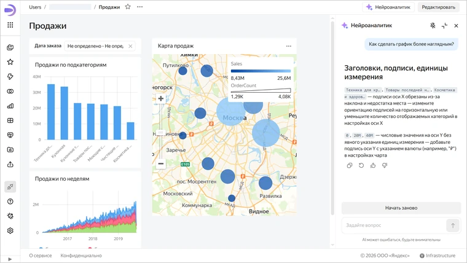Collapse the Нейроаналитик panel
The image size is (467, 263).
[444, 26]
